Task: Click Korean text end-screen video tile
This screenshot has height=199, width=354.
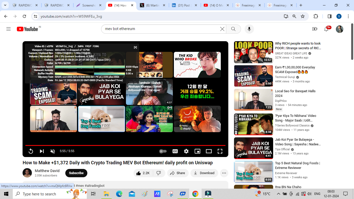Action: 197,92
